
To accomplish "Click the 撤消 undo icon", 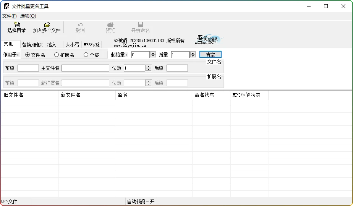I will [x=80, y=24].
